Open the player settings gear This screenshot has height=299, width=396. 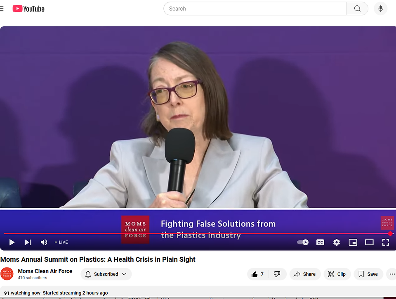337,242
